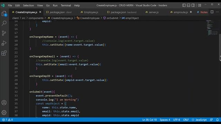Screen dimensions: 221x124
Task: Open the Run and Debug view
Action: pos(4,43)
